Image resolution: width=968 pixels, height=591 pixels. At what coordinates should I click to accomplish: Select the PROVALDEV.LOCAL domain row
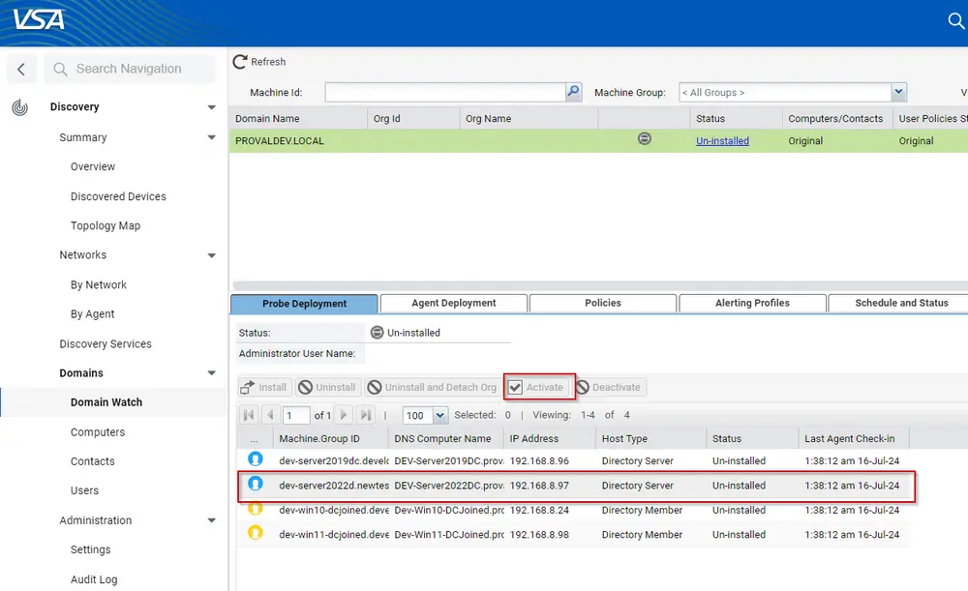[x=598, y=140]
